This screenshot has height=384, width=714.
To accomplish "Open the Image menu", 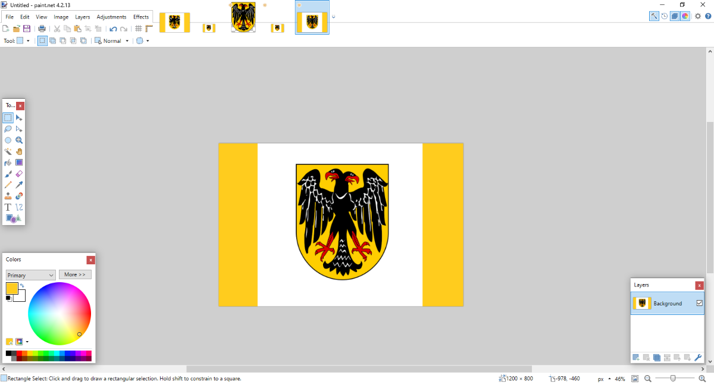I will point(61,17).
